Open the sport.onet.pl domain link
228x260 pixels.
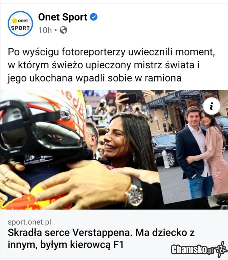pyautogui.click(x=29, y=222)
